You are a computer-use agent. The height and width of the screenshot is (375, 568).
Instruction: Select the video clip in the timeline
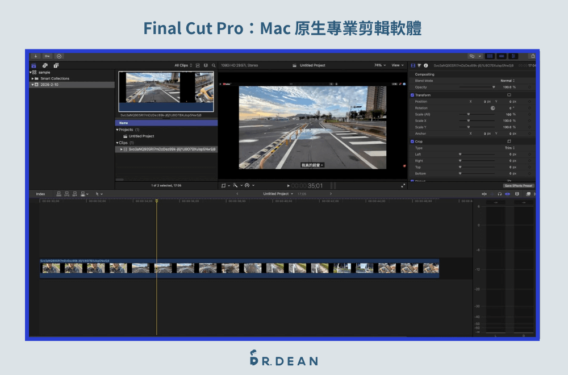click(x=240, y=268)
